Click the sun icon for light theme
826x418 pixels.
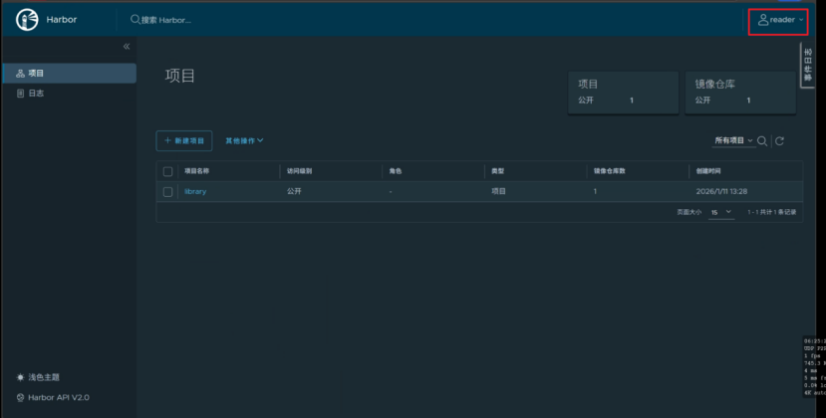pyautogui.click(x=20, y=377)
